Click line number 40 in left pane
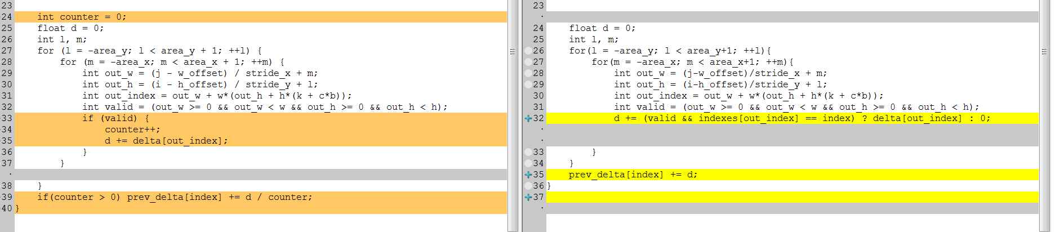Screen dimensions: 1055x232 7,208
